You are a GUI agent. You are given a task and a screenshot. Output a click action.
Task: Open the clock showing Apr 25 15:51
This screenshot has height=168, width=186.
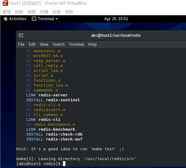[x=116, y=19]
